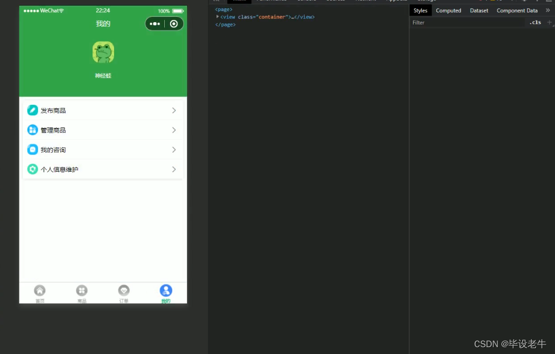
Task: Click the 发布商品 pencil icon
Action: [33, 110]
